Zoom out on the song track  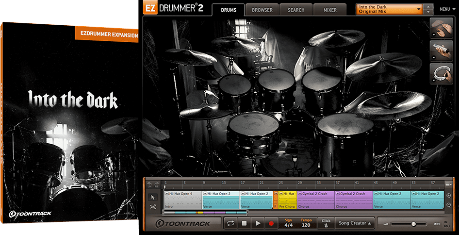coord(449,205)
